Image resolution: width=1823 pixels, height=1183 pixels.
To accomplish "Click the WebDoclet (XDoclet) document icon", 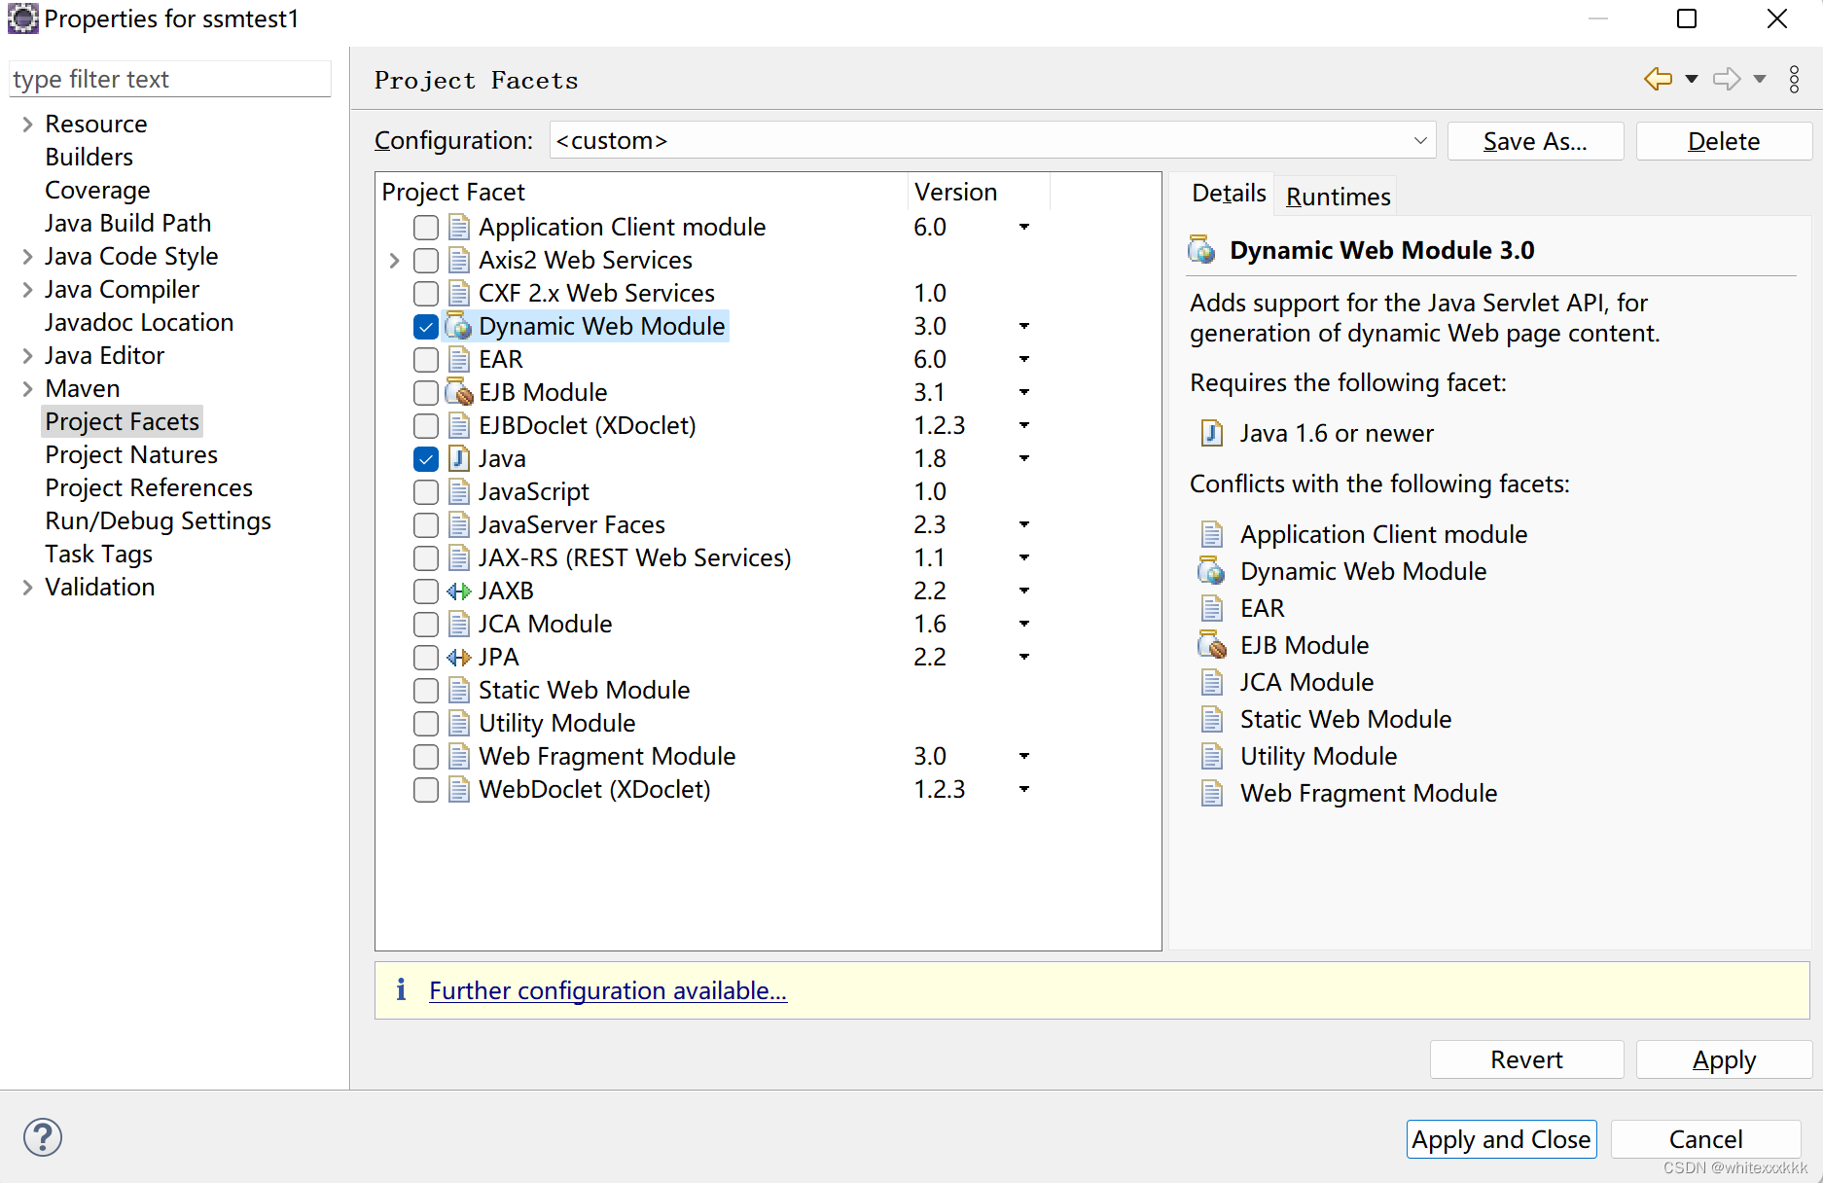I will pos(459,790).
